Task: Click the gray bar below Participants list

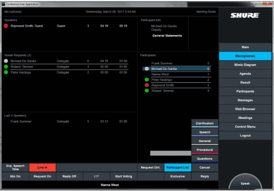Action: (171, 153)
